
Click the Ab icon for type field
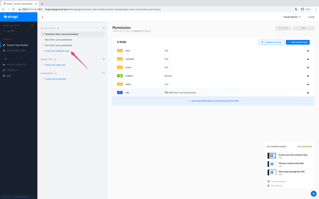tap(120, 50)
